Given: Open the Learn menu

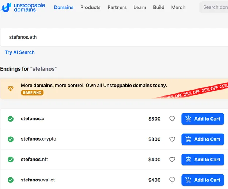Looking at the screenshot, I should (140, 7).
